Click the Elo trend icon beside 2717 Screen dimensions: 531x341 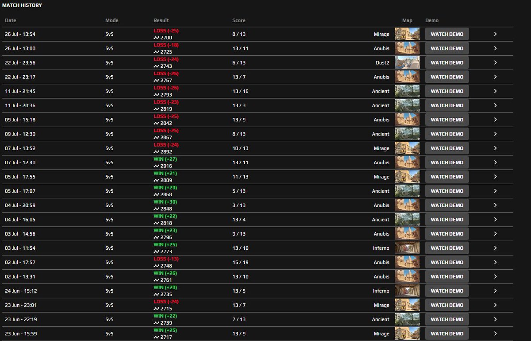click(156, 337)
